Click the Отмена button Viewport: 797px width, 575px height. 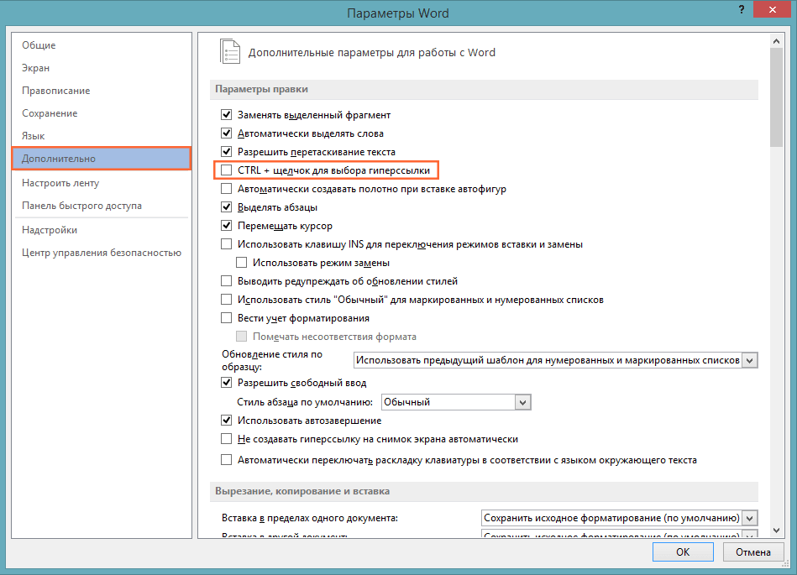click(x=752, y=551)
